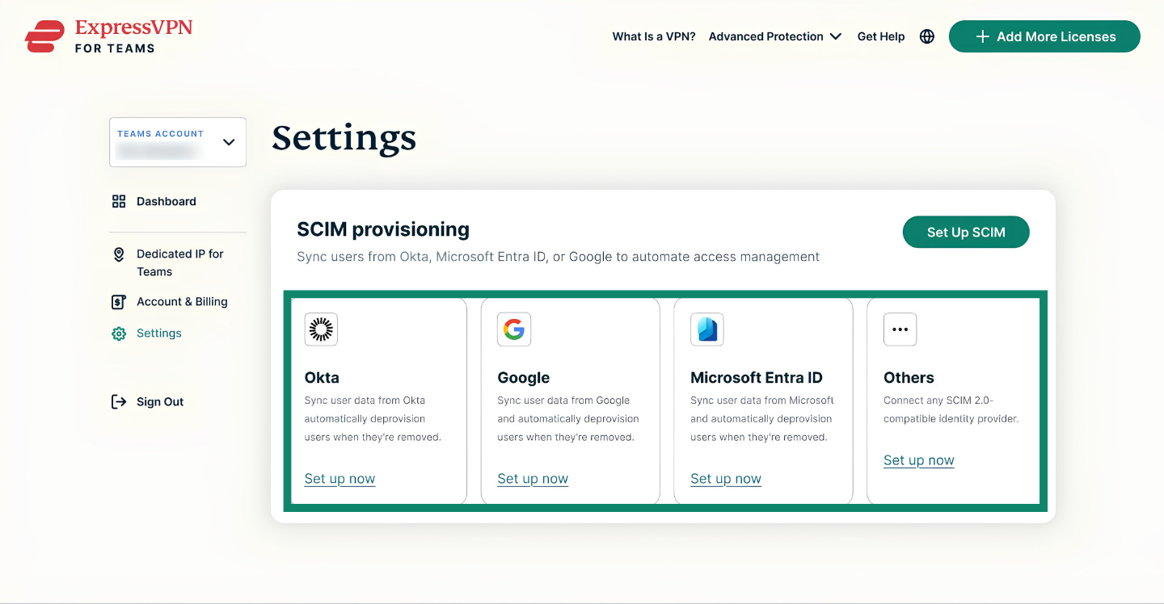Click Set up now under Microsoft Entra ID
The height and width of the screenshot is (604, 1164).
coord(726,479)
